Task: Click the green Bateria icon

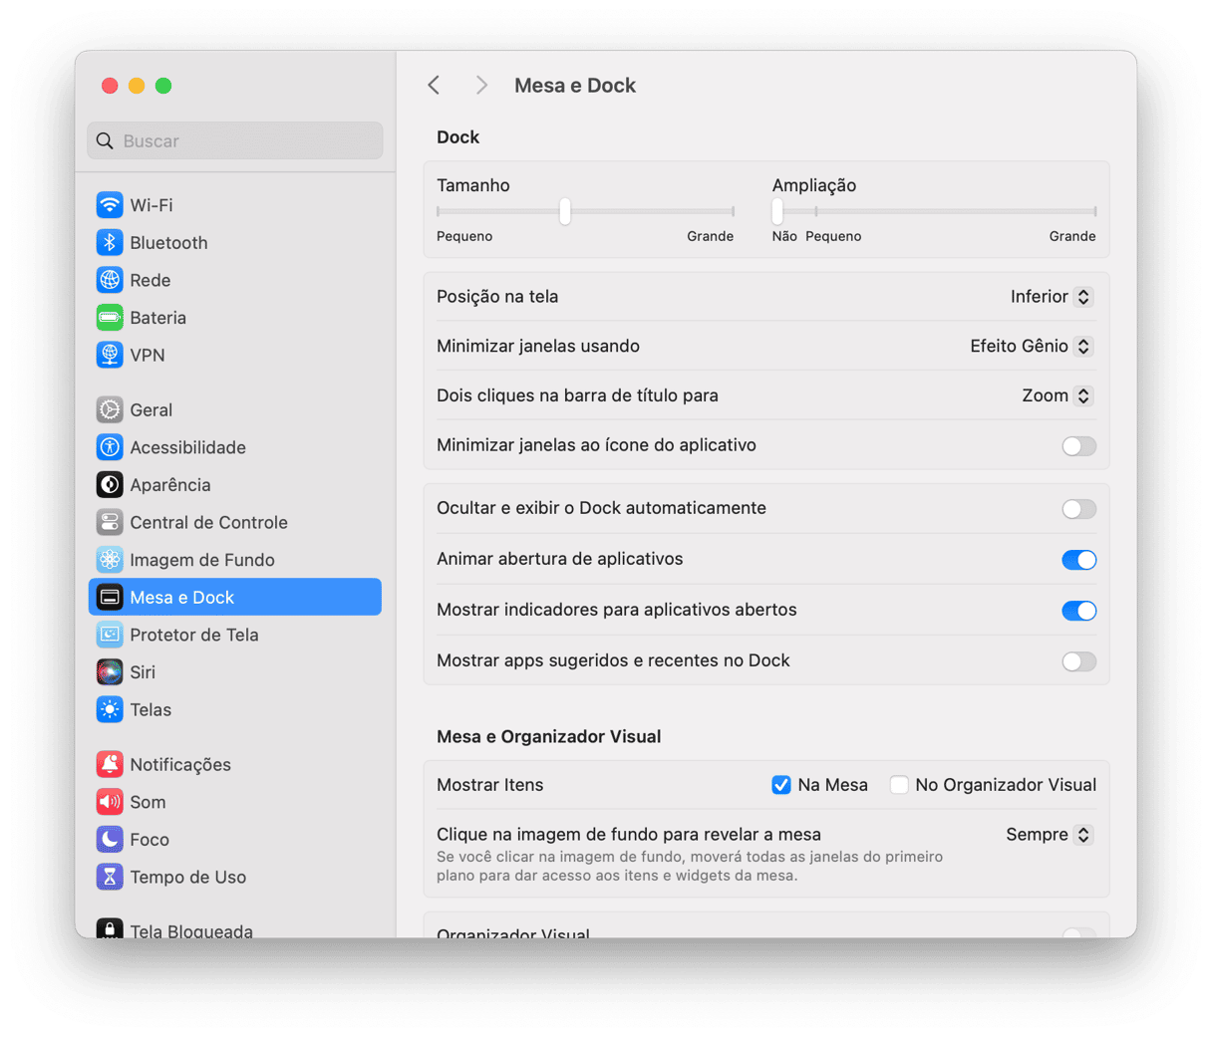Action: [x=110, y=318]
